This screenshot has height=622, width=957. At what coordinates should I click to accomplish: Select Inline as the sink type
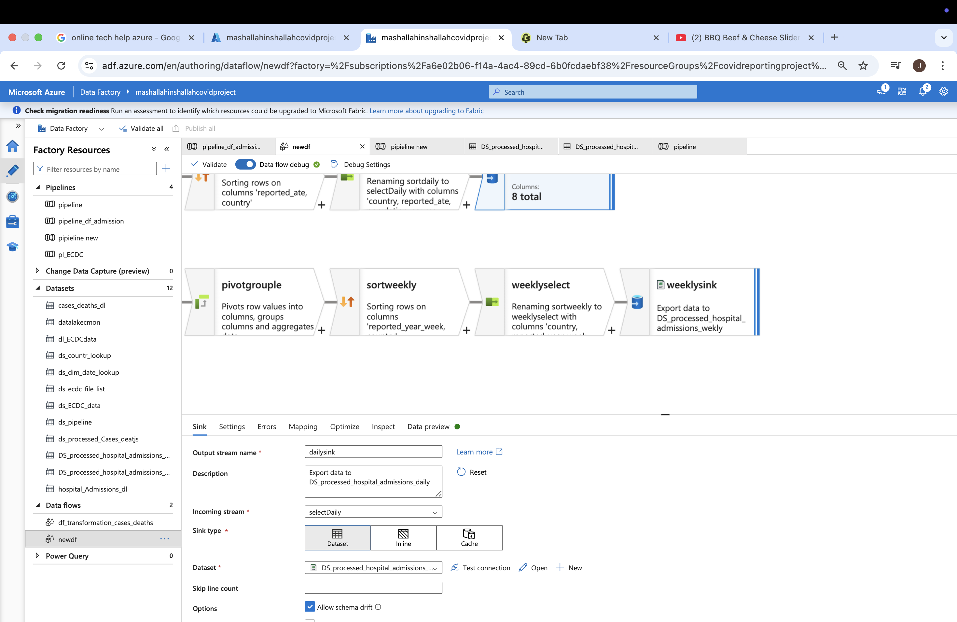click(403, 538)
